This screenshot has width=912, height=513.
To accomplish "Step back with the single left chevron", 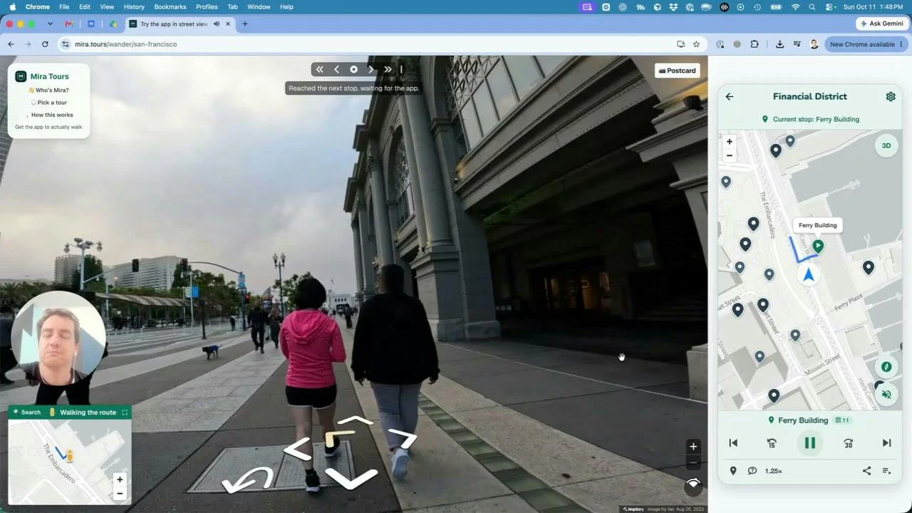I will pos(336,69).
